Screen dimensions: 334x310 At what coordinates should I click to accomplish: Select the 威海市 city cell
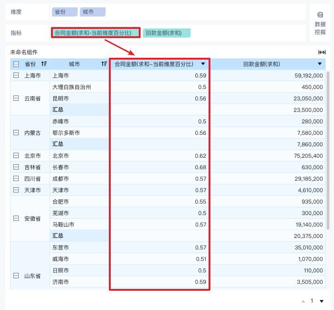(x=79, y=259)
